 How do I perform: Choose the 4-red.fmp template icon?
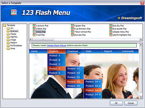[34, 35]
